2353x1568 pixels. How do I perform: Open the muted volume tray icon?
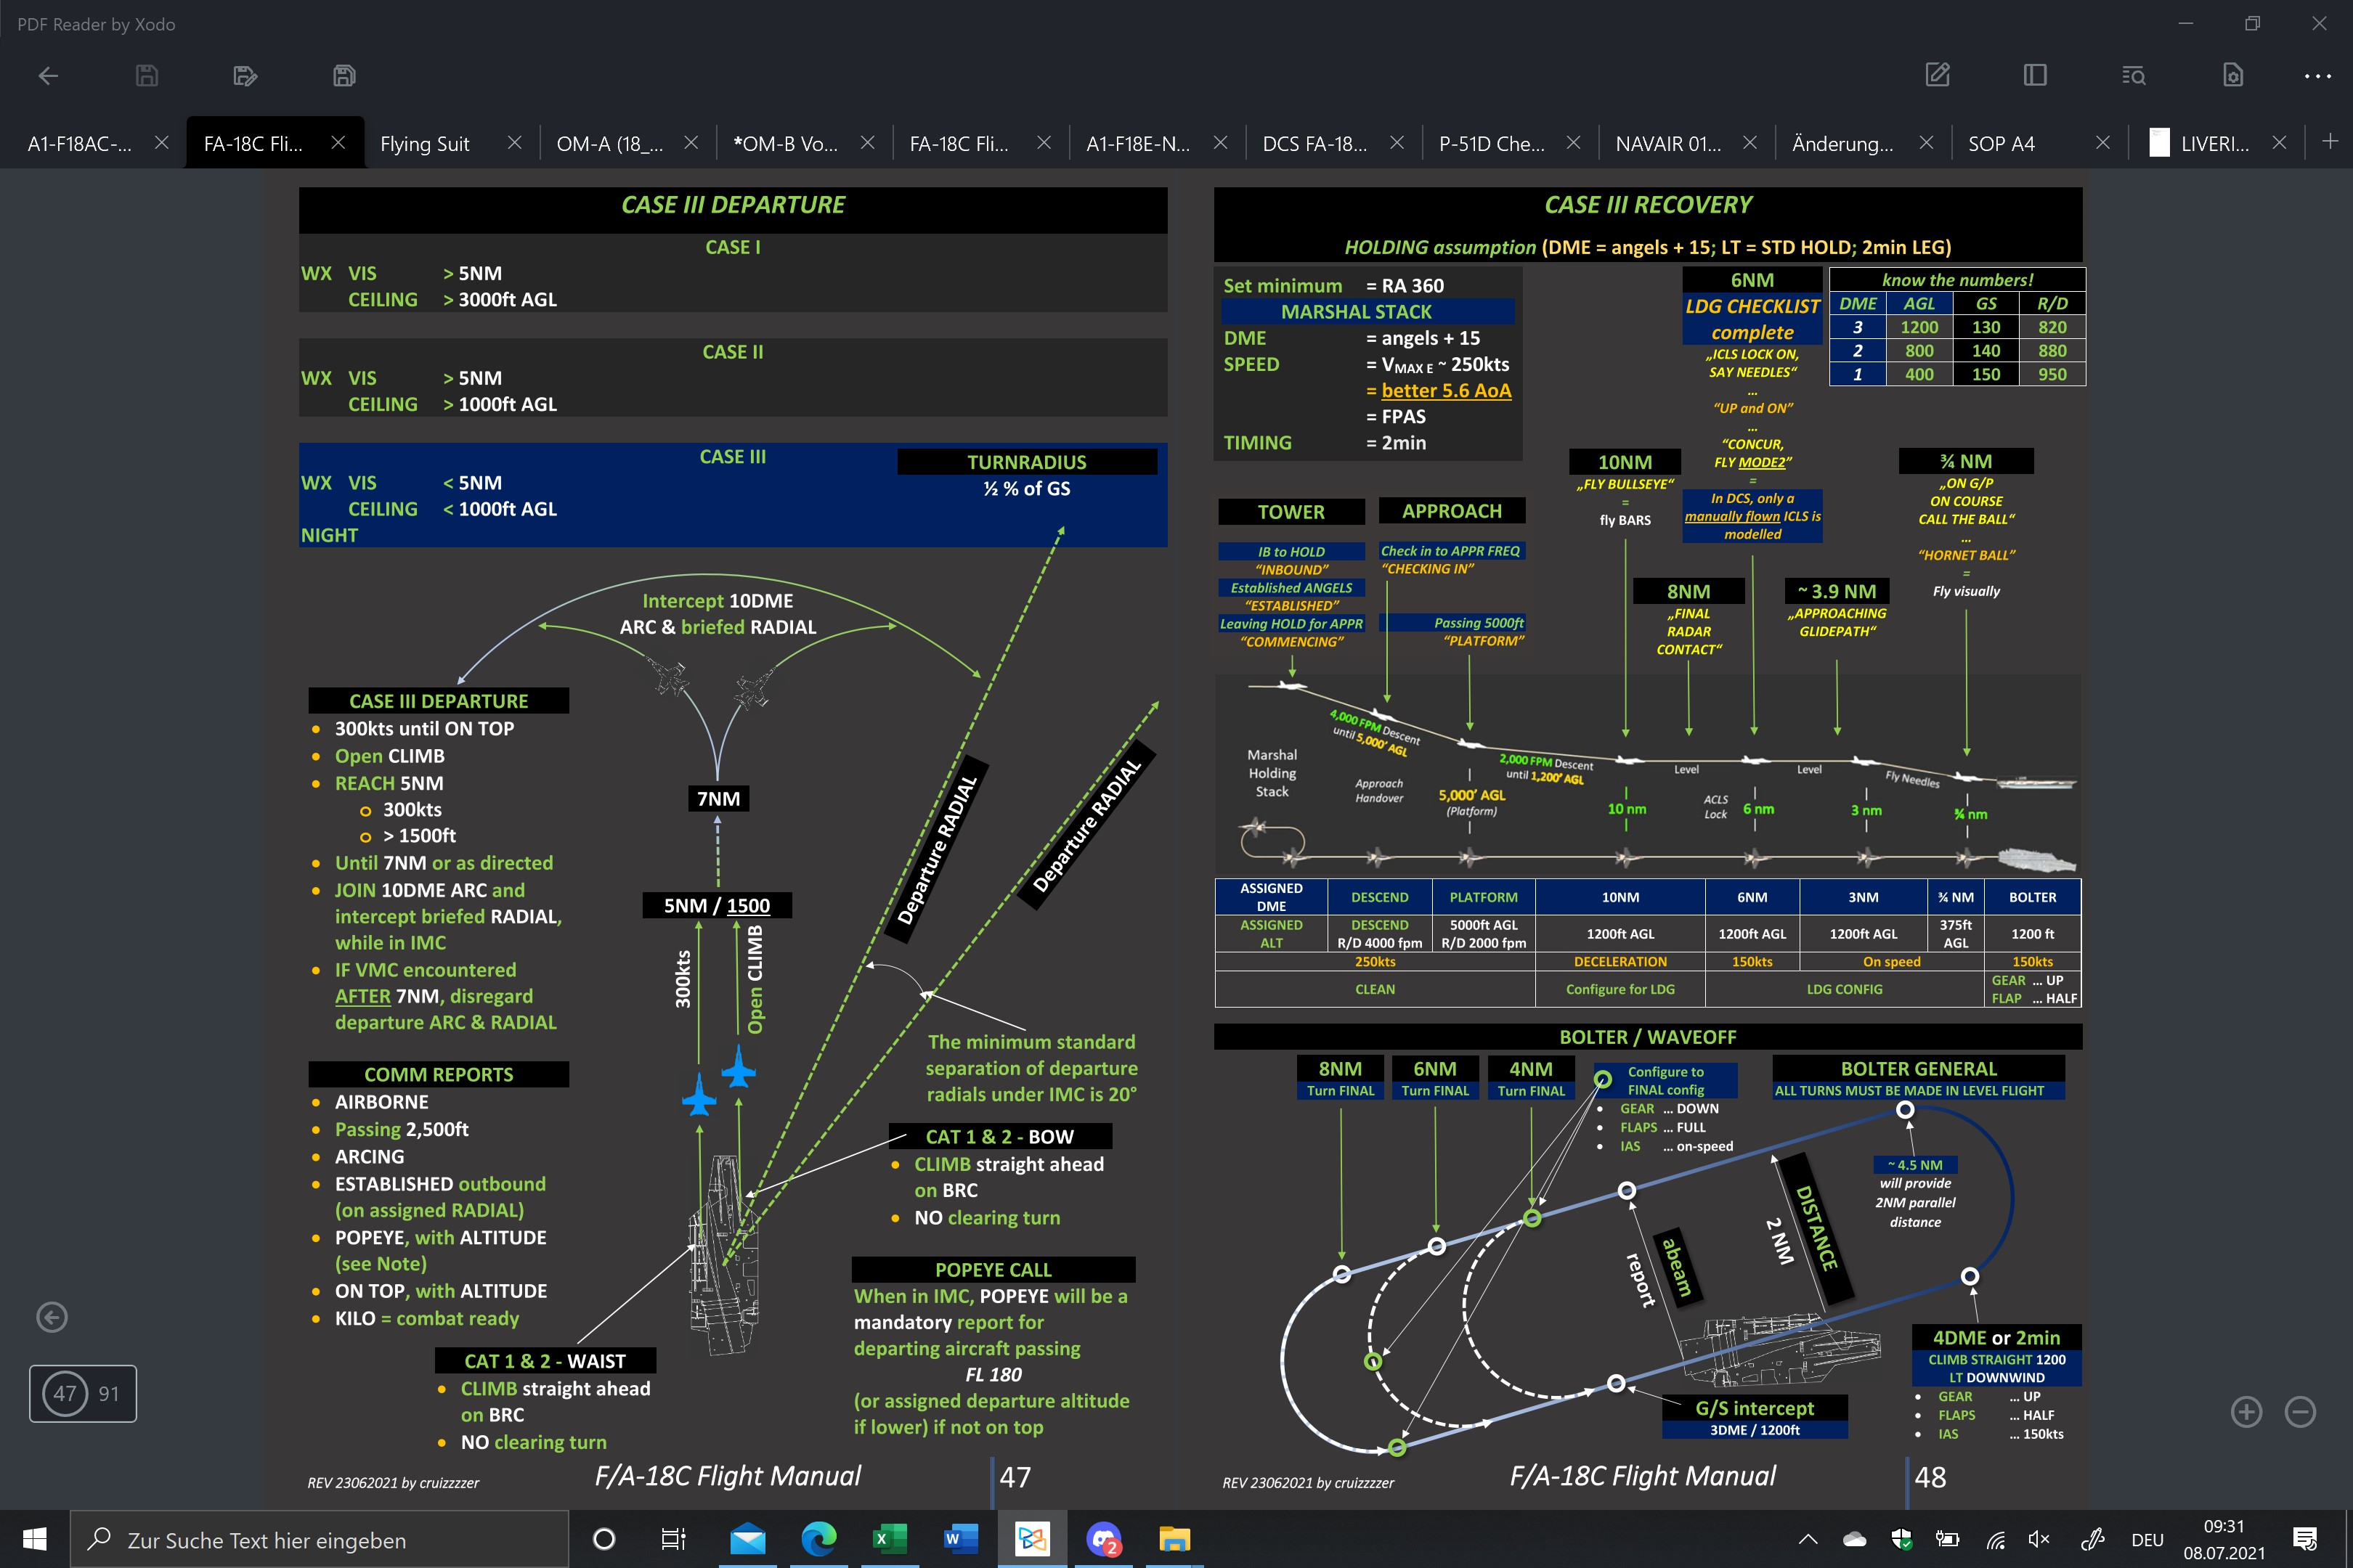[2039, 1540]
